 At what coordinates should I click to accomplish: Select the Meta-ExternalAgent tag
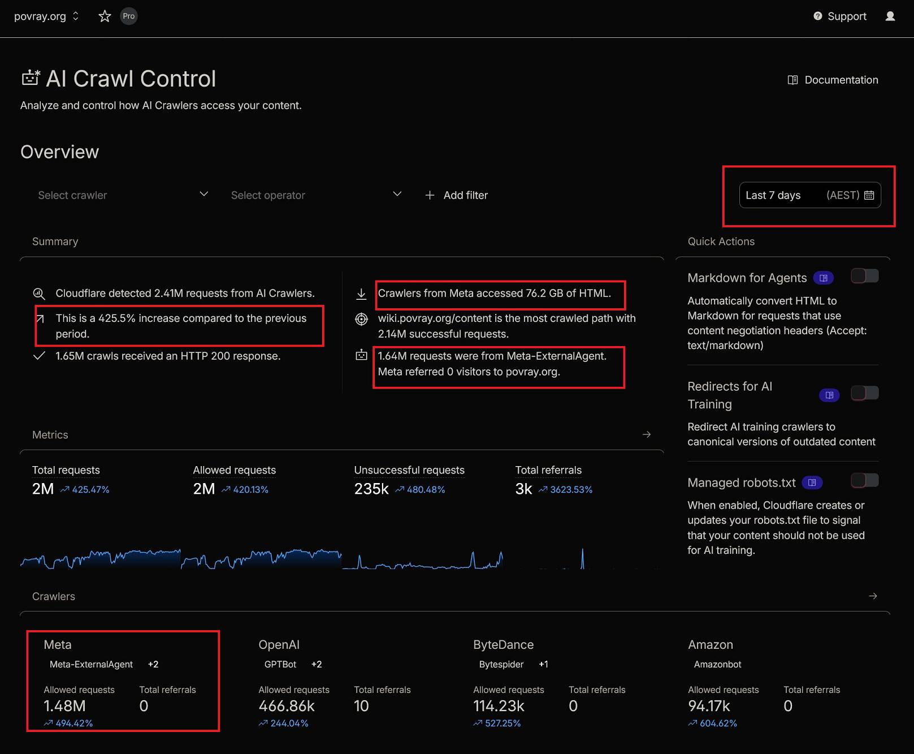[92, 665]
